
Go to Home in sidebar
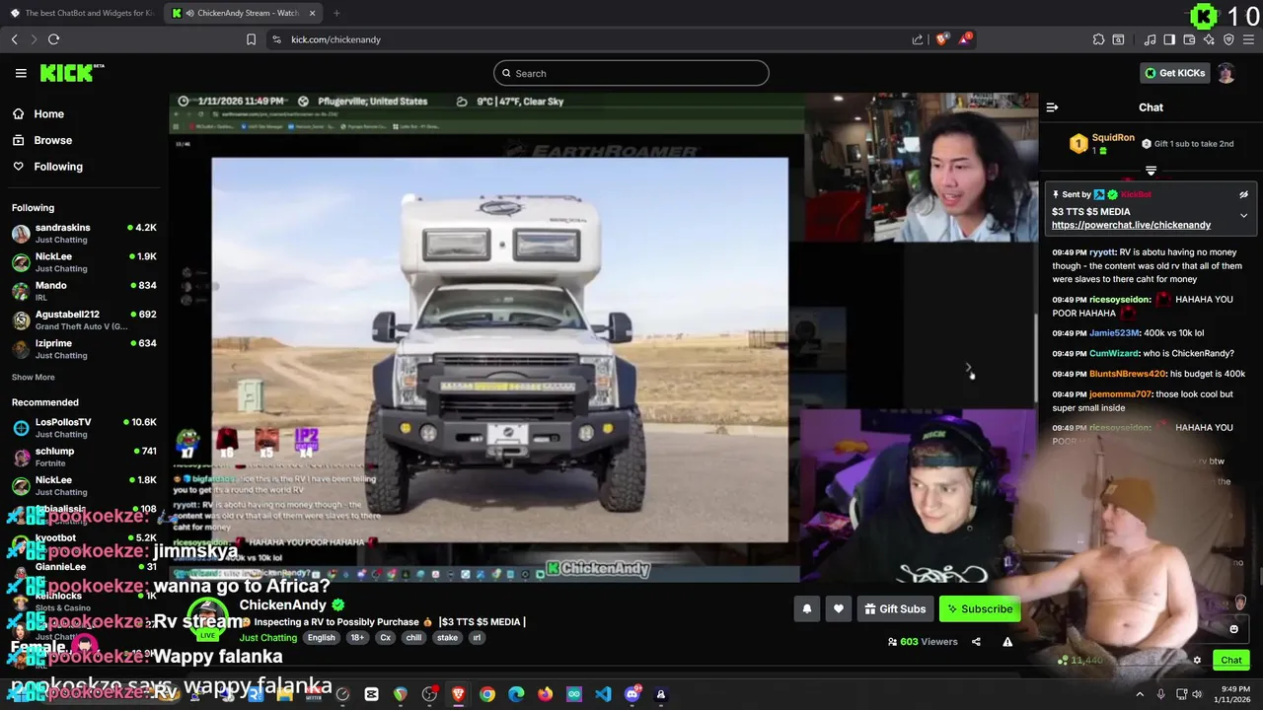click(37, 113)
